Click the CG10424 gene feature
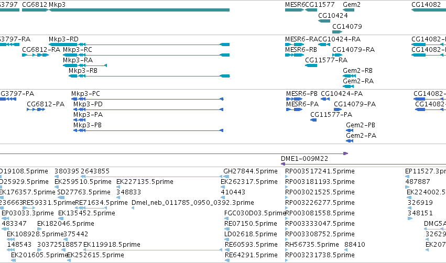The height and width of the screenshot is (263, 446). (324, 21)
